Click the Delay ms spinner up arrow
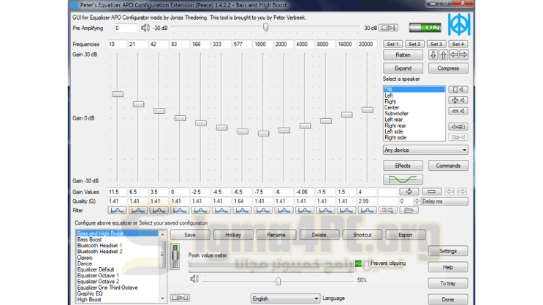 (x=417, y=199)
